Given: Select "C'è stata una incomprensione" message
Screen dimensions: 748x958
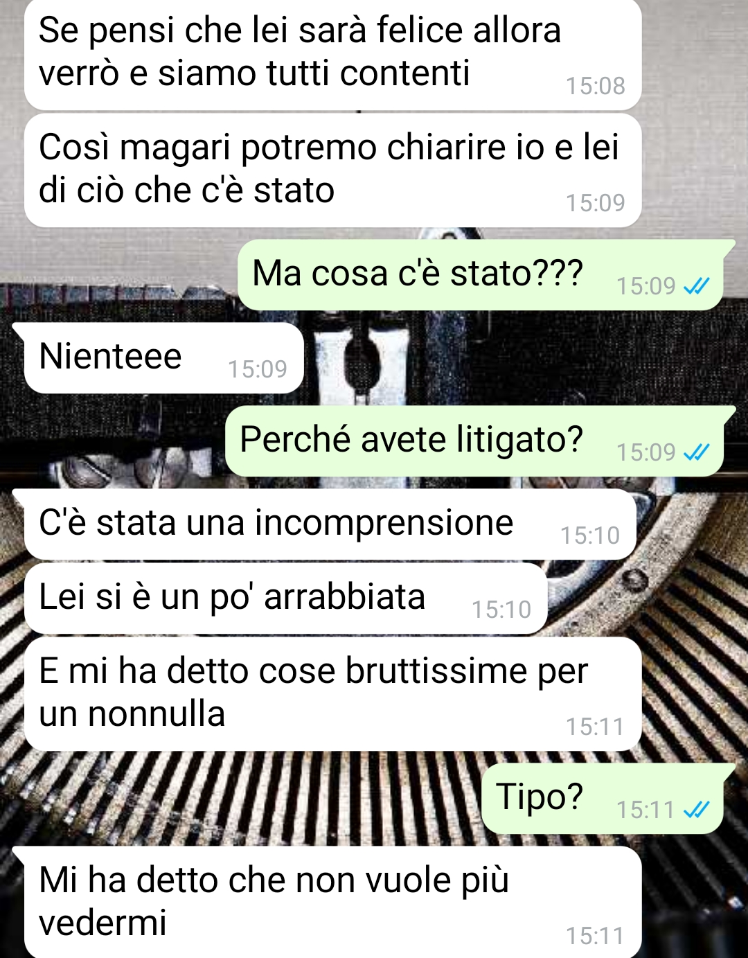Looking at the screenshot, I should 324,524.
